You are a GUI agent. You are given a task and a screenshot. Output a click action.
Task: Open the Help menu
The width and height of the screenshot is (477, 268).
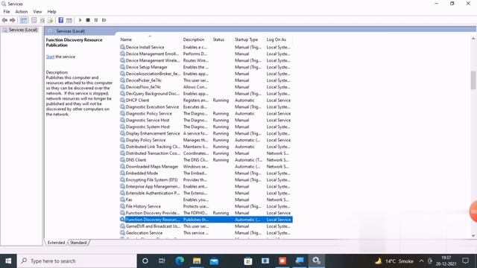click(x=51, y=12)
